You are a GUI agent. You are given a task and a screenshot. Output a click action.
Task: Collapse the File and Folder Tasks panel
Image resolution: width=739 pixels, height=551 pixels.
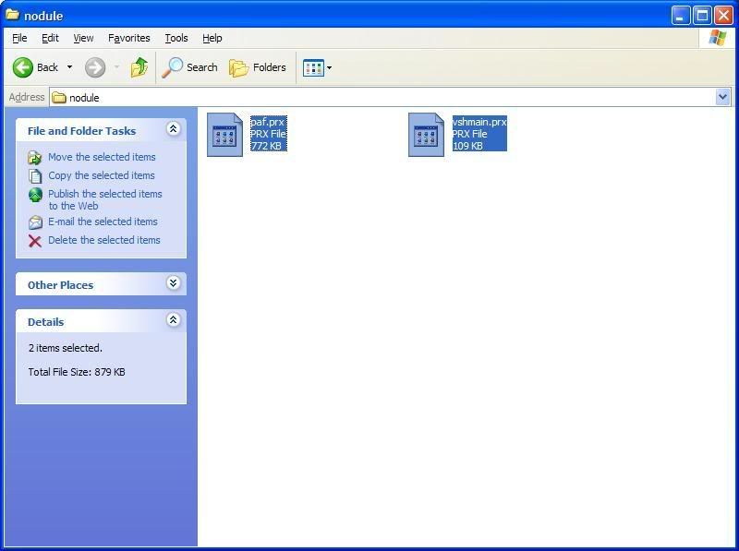tap(173, 129)
